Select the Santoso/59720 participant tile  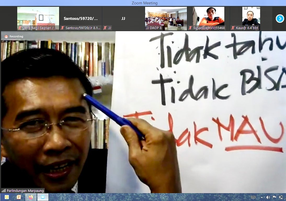(x=81, y=18)
